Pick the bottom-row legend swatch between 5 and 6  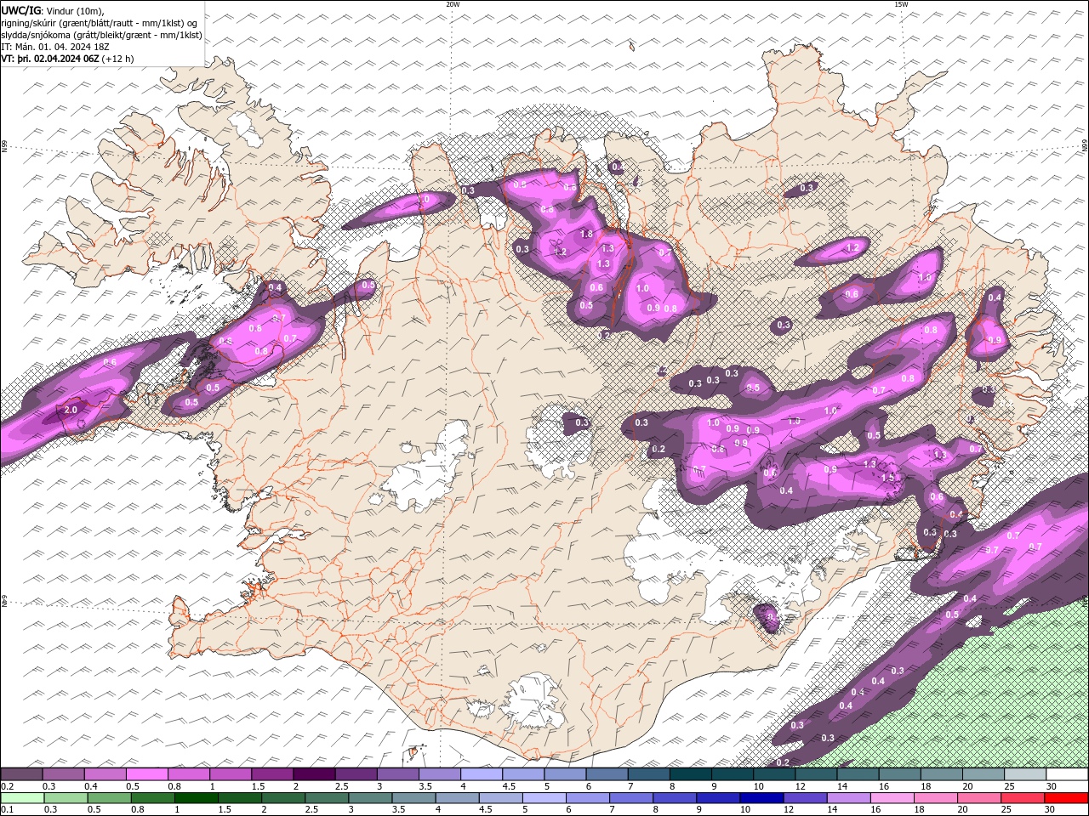coord(544,799)
